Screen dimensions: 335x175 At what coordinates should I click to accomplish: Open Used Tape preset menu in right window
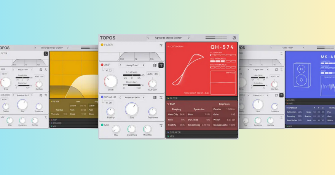287,48
